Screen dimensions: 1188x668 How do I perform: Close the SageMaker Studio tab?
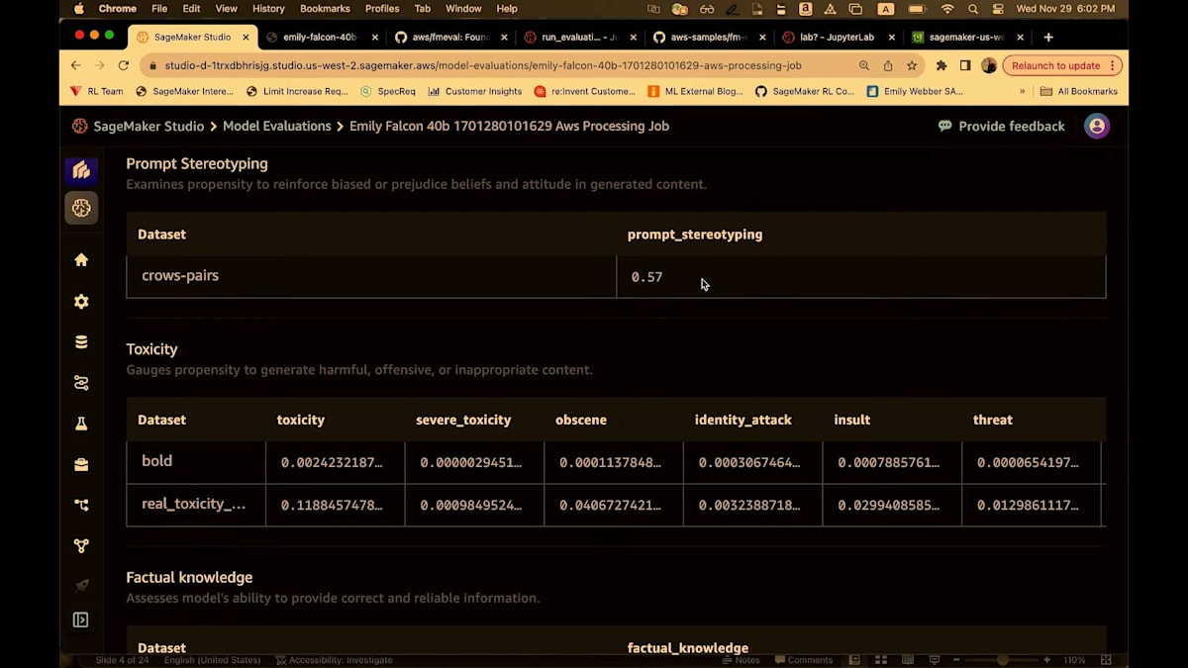(x=245, y=37)
